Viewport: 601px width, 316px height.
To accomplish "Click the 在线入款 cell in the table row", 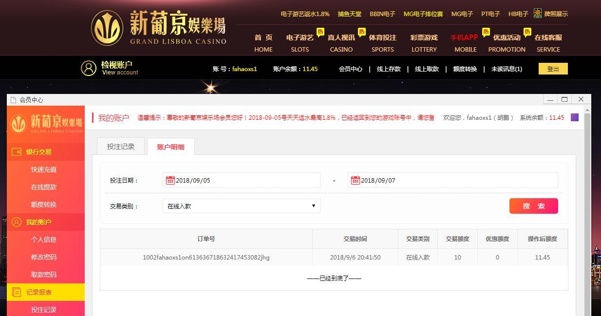I will click(418, 257).
